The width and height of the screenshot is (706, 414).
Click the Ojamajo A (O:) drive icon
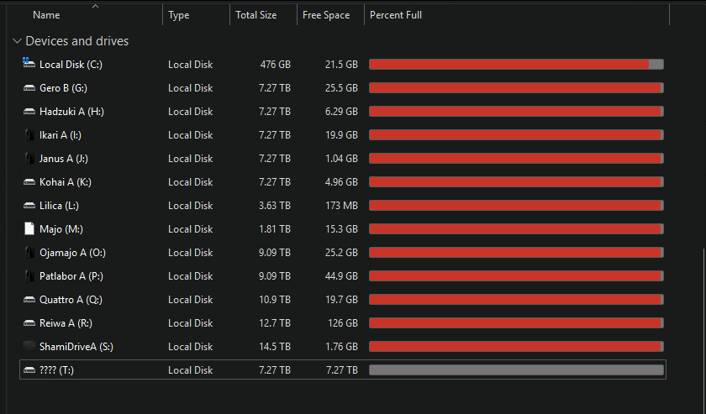tap(29, 253)
